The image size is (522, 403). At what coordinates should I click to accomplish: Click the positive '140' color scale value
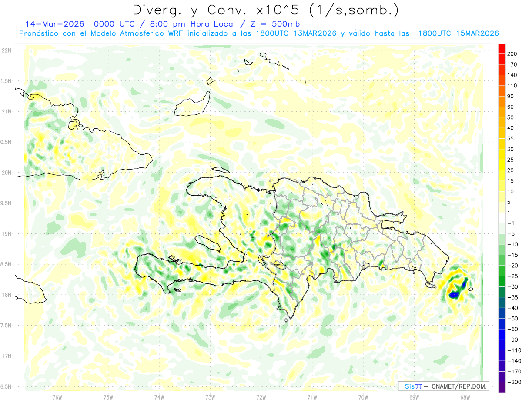[x=512, y=75]
